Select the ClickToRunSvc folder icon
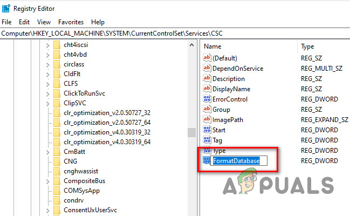 (x=57, y=93)
